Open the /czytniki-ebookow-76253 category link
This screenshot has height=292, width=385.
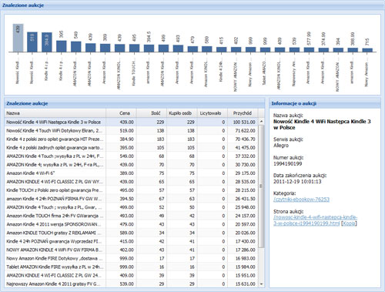coord(301,200)
